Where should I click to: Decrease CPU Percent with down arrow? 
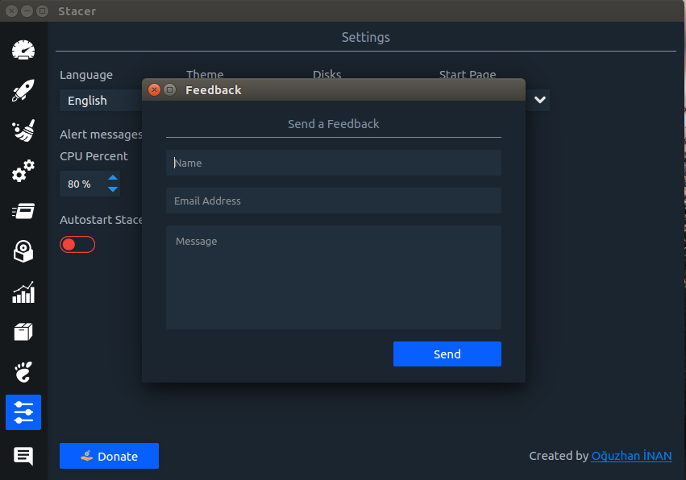113,189
